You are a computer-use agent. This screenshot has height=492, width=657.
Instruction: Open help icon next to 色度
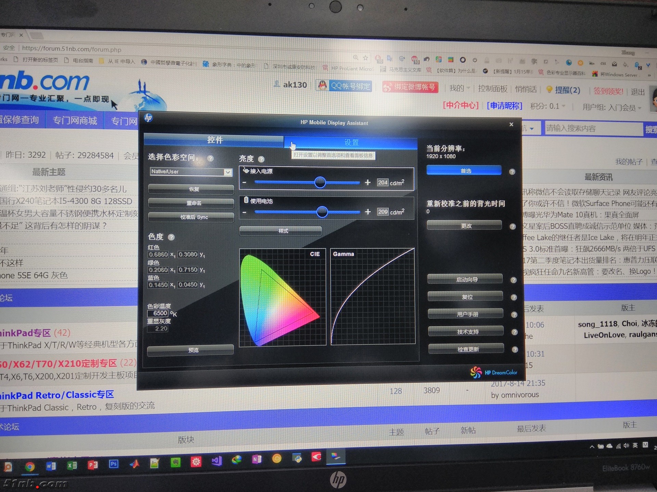pyautogui.click(x=171, y=237)
